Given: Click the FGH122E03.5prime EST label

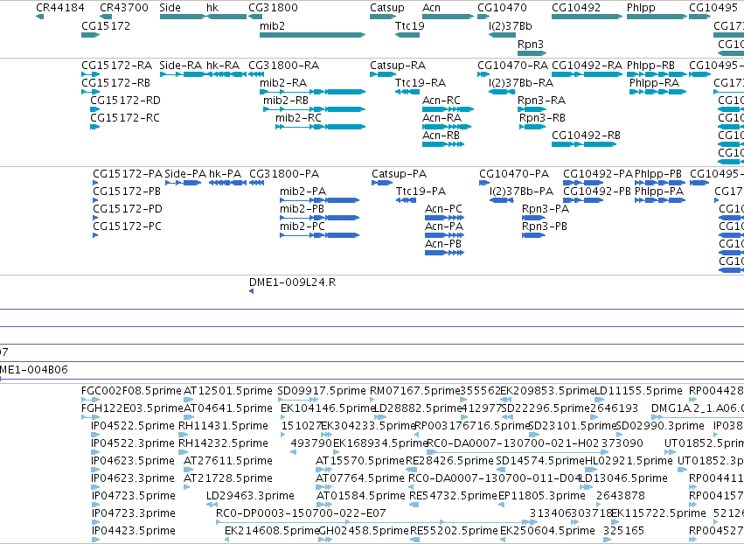Looking at the screenshot, I should (132, 408).
